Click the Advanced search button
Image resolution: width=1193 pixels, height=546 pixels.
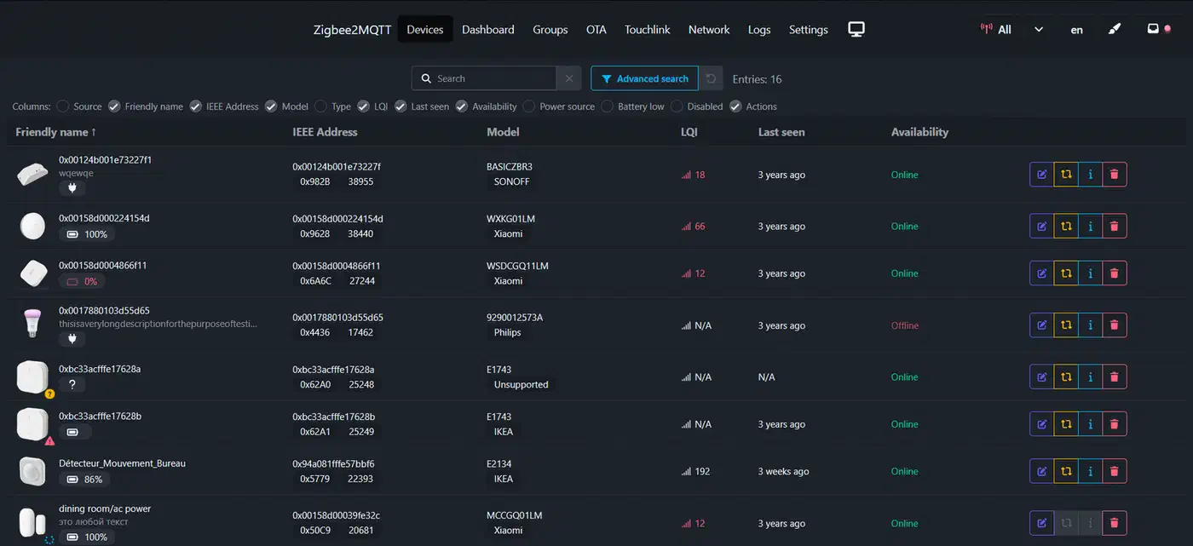pos(644,78)
